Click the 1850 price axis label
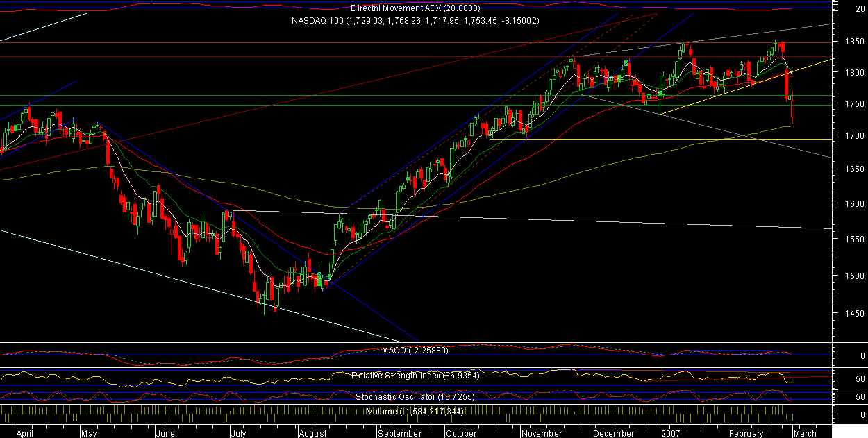This screenshot has height=438, width=868. click(x=854, y=42)
